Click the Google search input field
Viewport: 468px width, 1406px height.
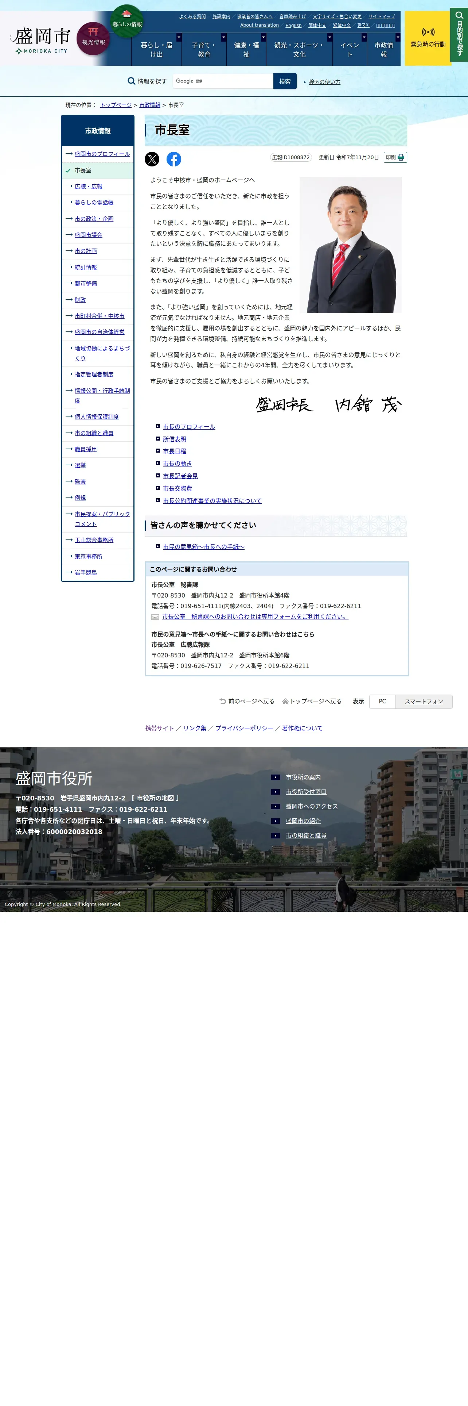[x=223, y=81]
